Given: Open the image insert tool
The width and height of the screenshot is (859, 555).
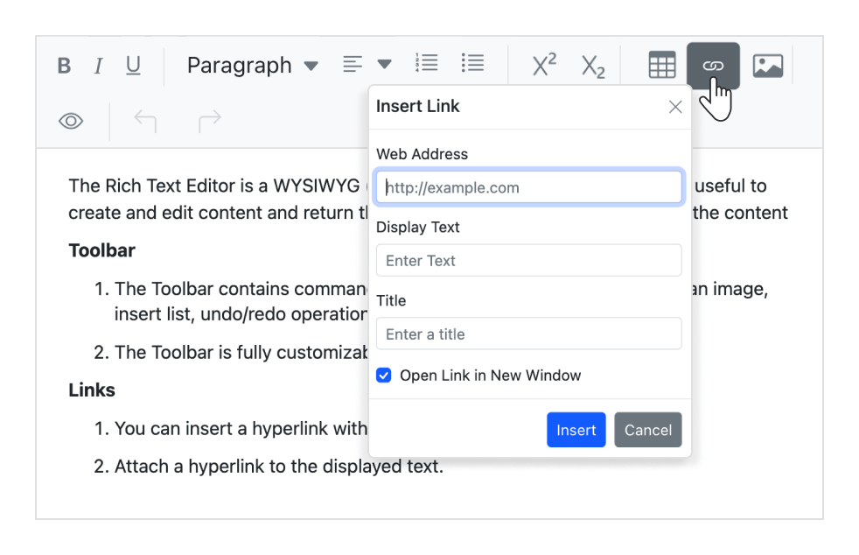Looking at the screenshot, I should pos(767,65).
